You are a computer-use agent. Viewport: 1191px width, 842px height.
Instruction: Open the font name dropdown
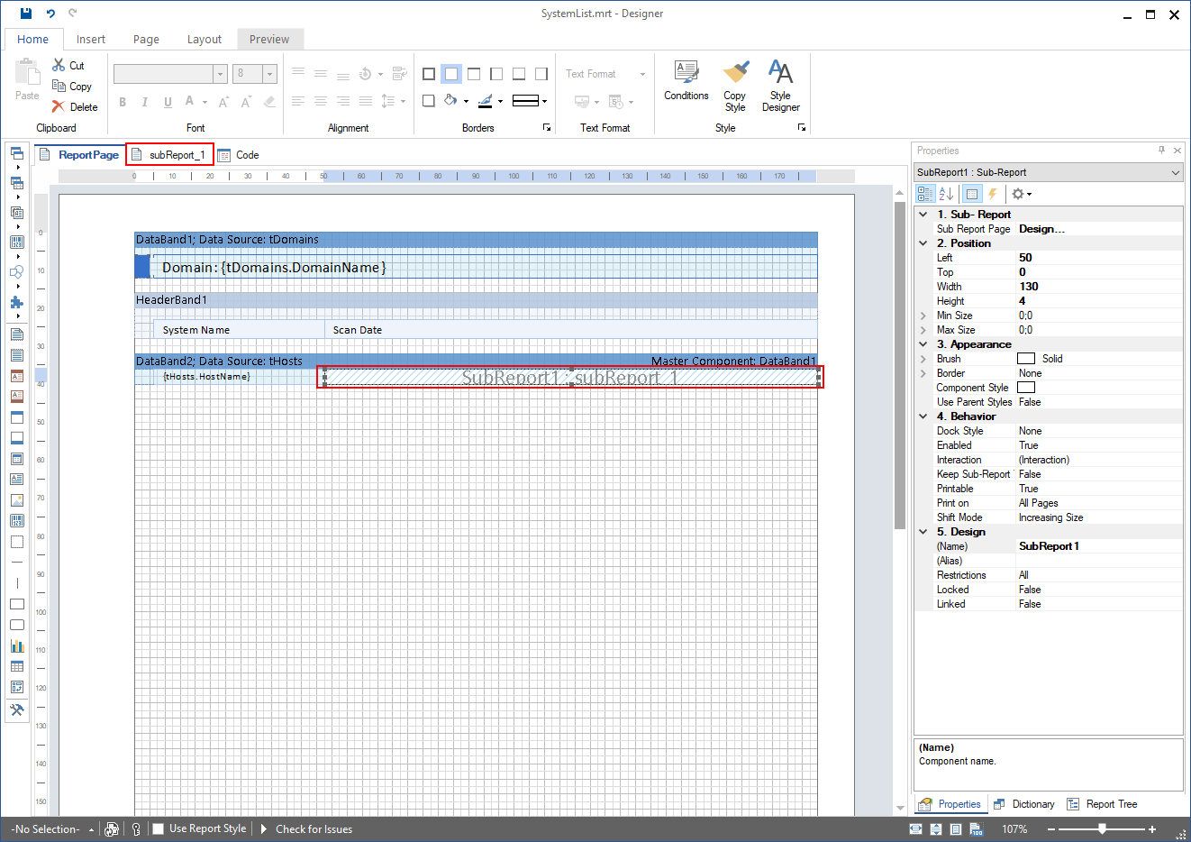[x=220, y=74]
